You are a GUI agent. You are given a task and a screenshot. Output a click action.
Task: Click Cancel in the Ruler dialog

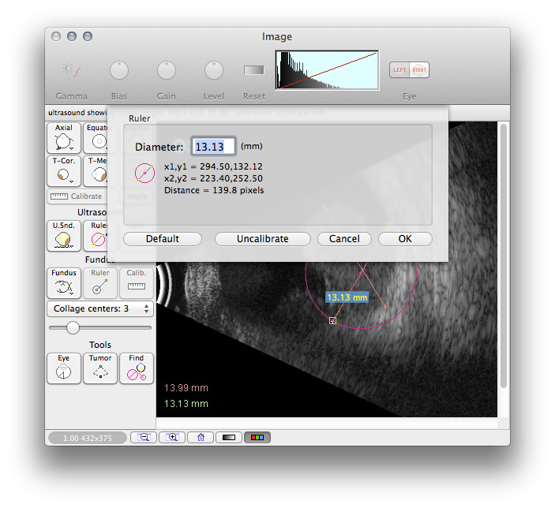344,239
